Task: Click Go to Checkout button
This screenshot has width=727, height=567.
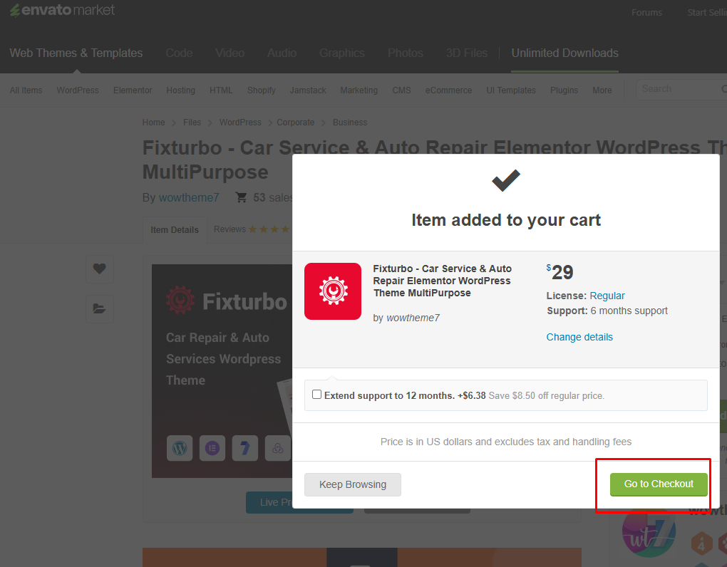Action: [659, 484]
